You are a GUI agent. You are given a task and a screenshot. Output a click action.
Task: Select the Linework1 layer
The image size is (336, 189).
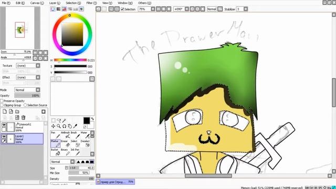click(22, 127)
